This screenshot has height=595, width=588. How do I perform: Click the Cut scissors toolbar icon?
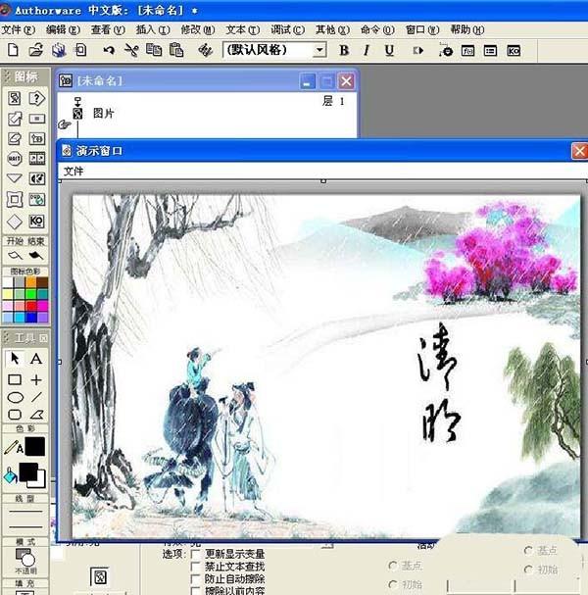tap(131, 50)
